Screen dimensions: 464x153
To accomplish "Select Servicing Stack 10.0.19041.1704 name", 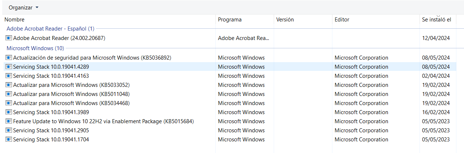I will pos(51,140).
